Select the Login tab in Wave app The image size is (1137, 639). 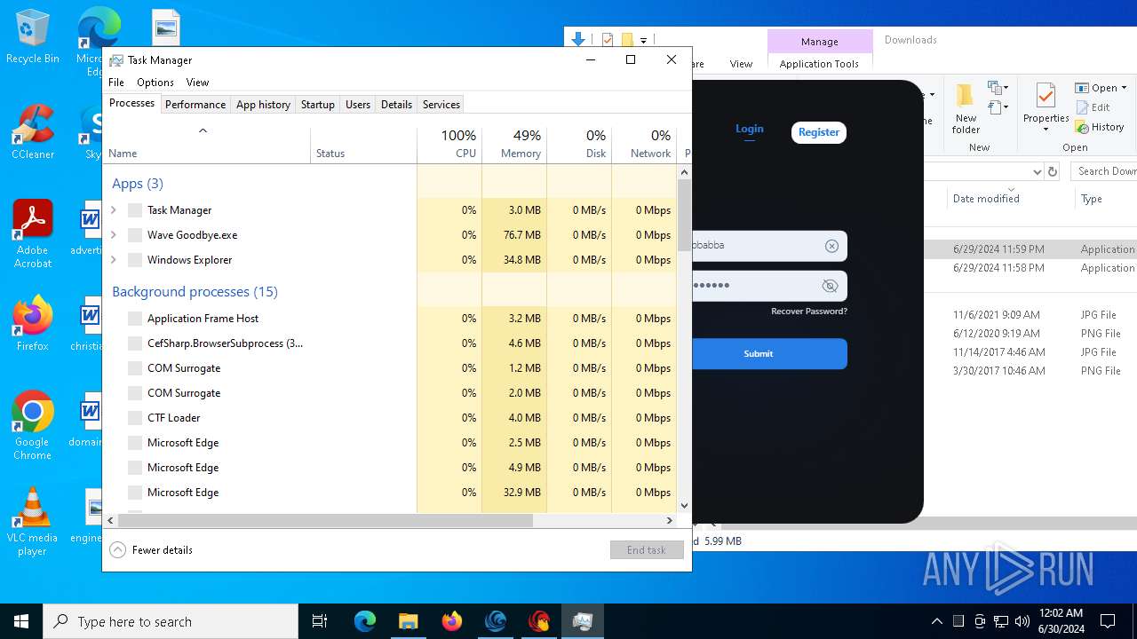tap(750, 130)
